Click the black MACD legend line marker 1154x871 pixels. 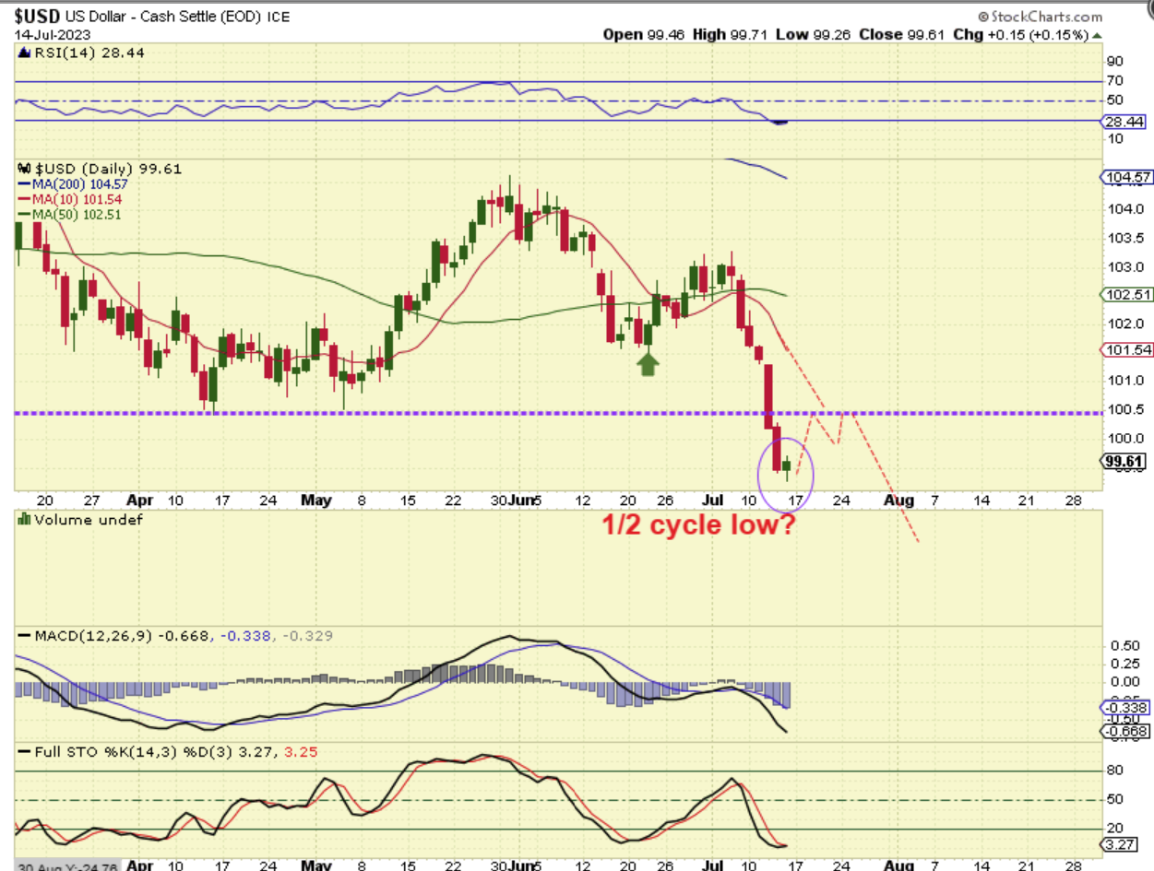(x=22, y=636)
